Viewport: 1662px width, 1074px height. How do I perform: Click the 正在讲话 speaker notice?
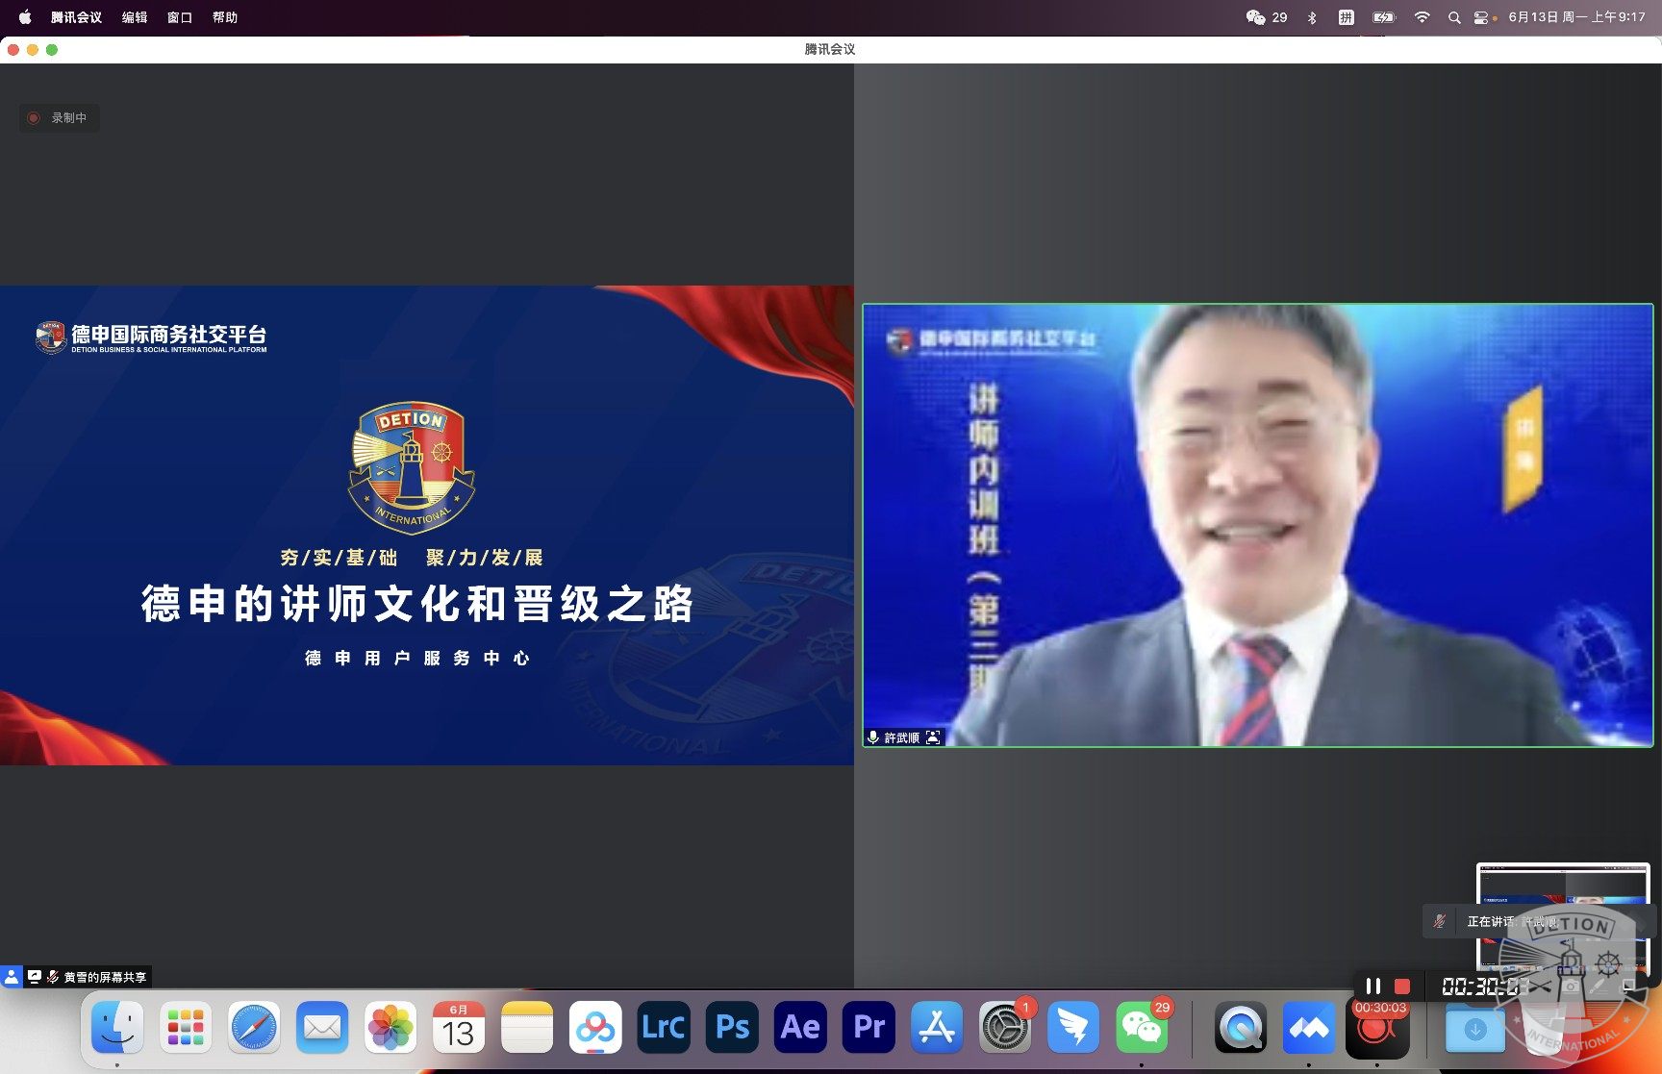click(x=1513, y=921)
